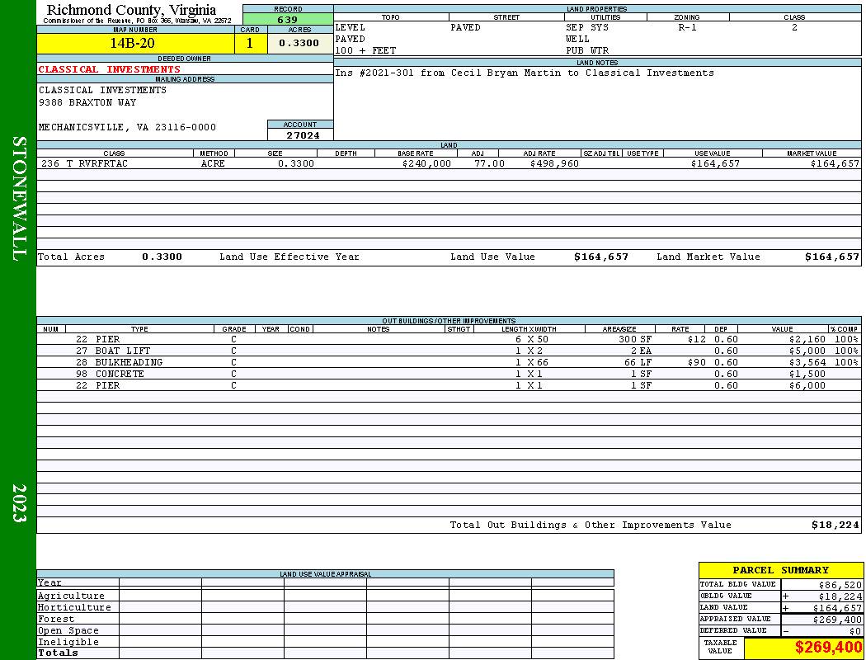
Task: Click the Open Space row label
Action: click(68, 631)
